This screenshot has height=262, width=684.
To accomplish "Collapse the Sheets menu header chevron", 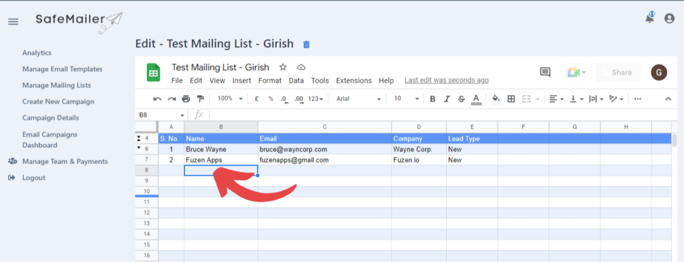I will tap(668, 99).
